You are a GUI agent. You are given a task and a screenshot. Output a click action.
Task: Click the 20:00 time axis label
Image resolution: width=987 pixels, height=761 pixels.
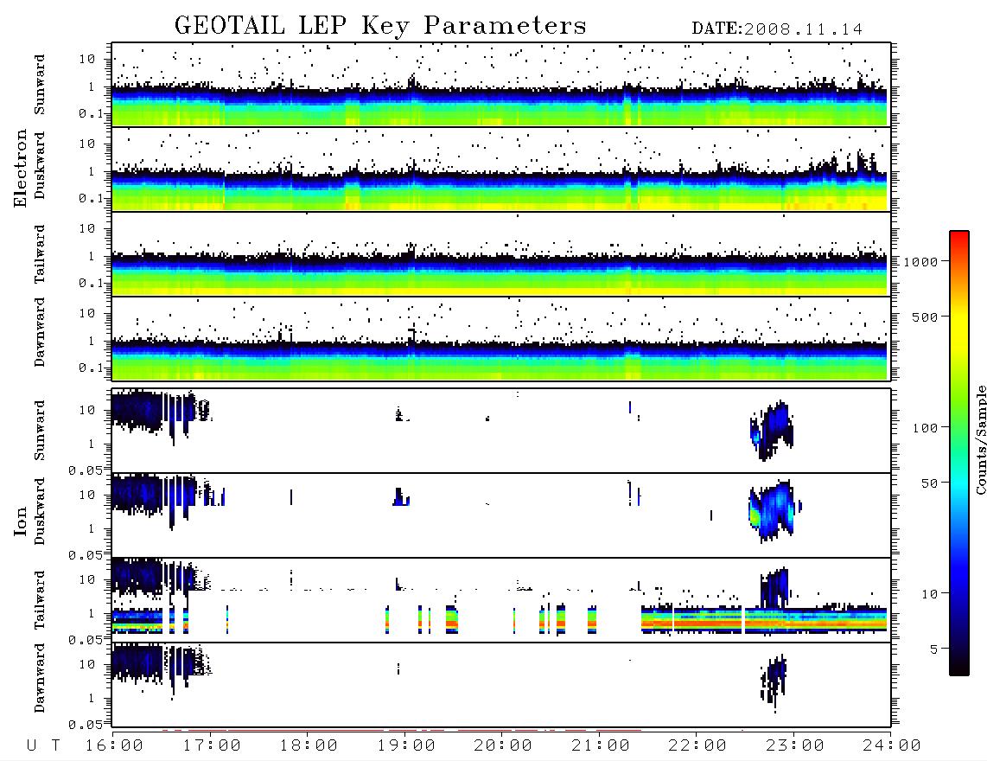(x=504, y=746)
